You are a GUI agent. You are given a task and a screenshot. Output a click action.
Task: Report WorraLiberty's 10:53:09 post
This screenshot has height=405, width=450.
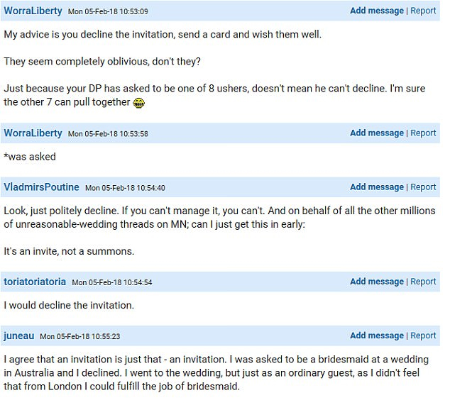coord(423,11)
